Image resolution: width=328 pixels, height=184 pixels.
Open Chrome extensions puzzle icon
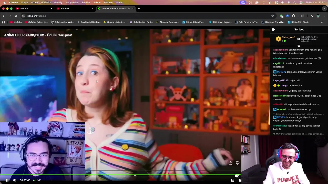294,16
